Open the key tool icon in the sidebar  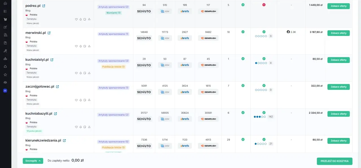pyautogui.click(x=5, y=51)
